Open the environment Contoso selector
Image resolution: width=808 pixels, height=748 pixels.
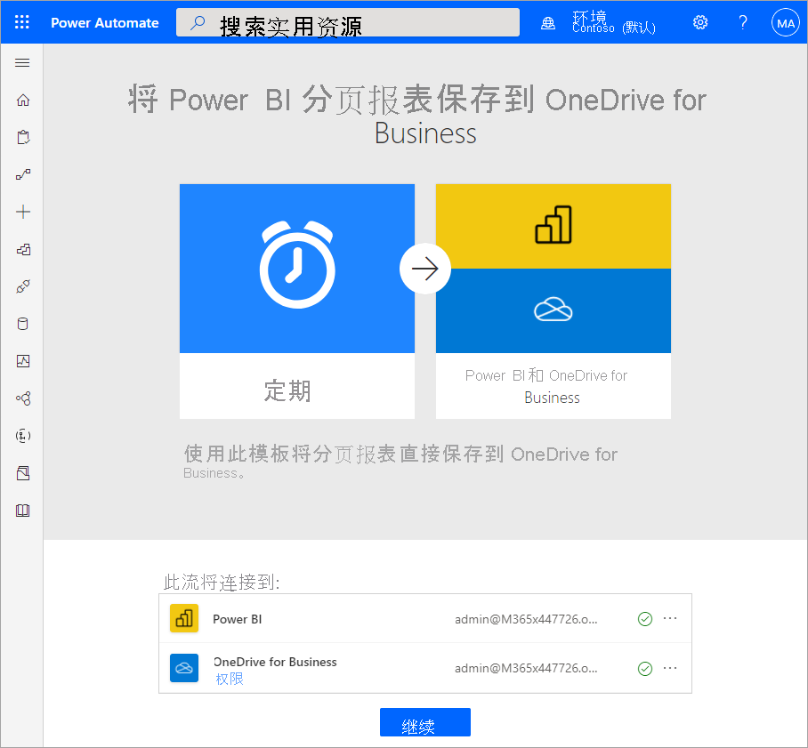coord(613,22)
